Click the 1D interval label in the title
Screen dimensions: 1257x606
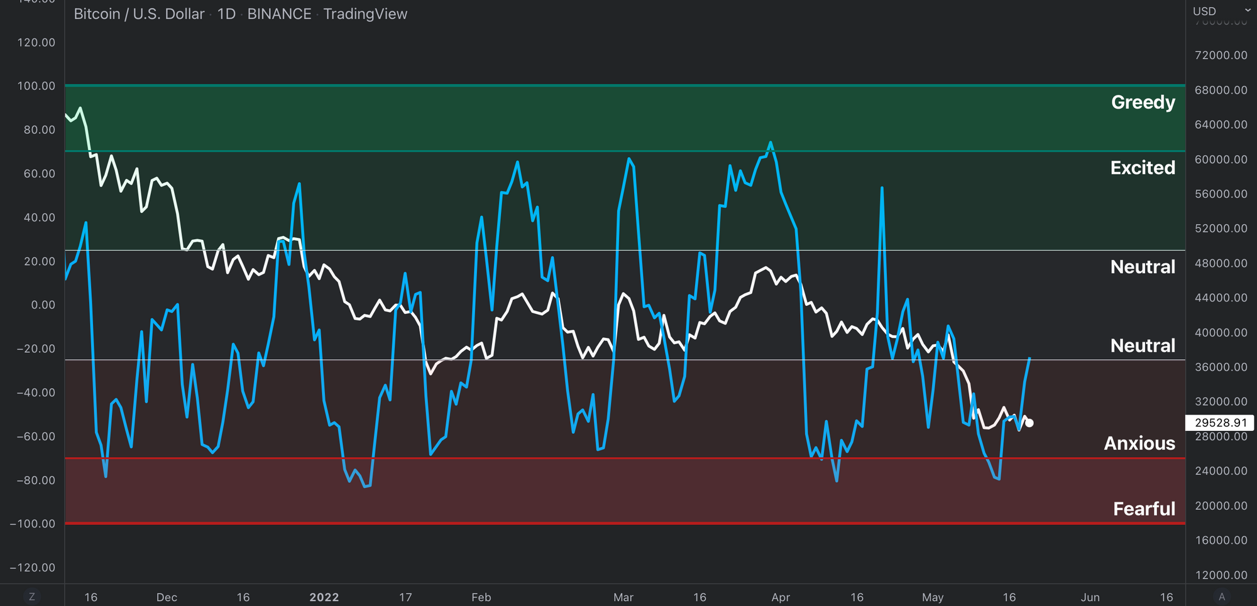tap(226, 14)
